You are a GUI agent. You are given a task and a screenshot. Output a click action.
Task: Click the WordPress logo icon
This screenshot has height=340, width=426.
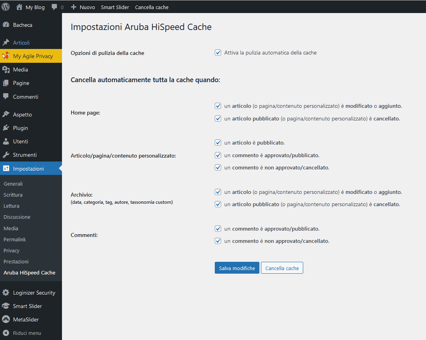(6, 7)
